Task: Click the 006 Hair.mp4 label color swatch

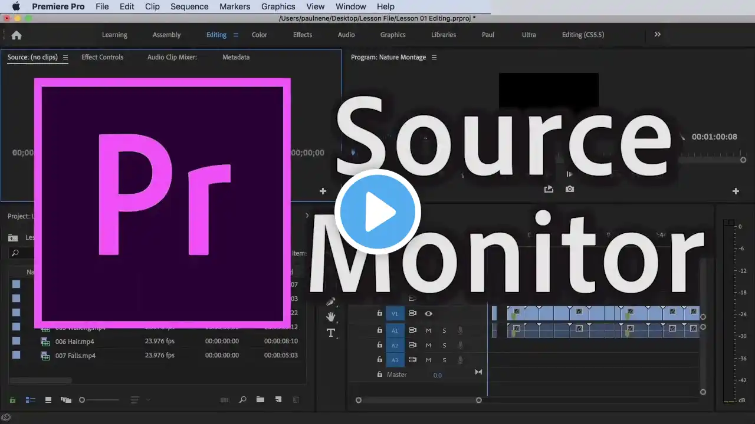Action: [x=16, y=341]
